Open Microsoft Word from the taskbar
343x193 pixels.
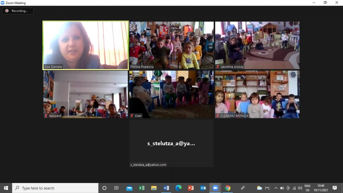point(166,188)
